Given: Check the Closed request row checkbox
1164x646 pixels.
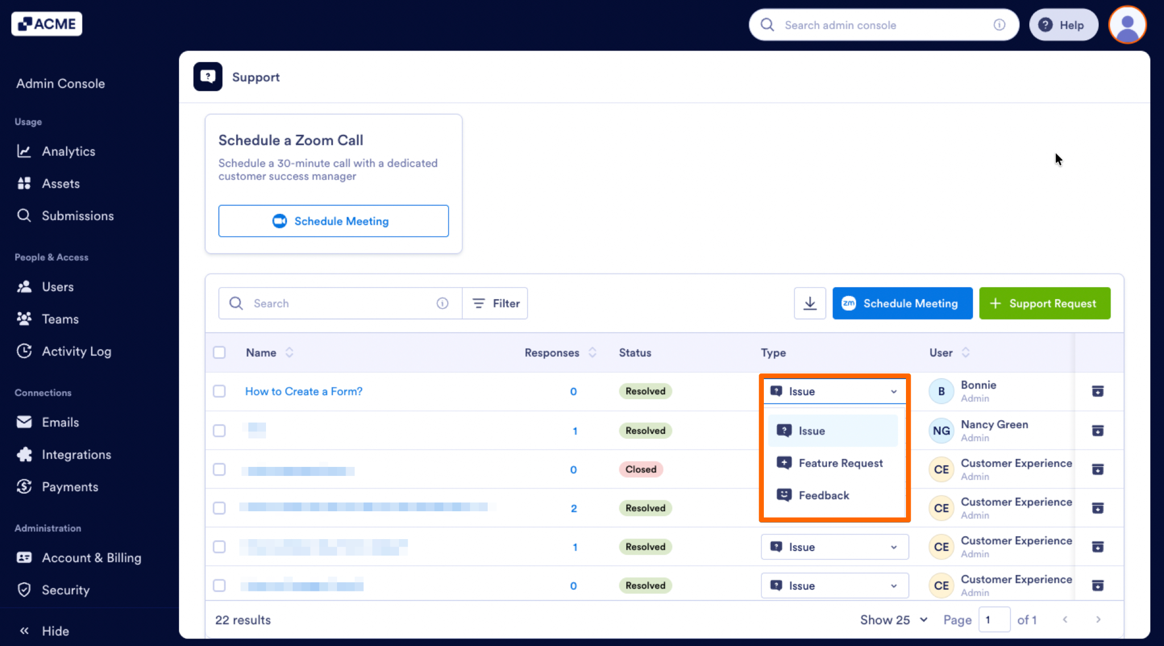Looking at the screenshot, I should 219,469.
